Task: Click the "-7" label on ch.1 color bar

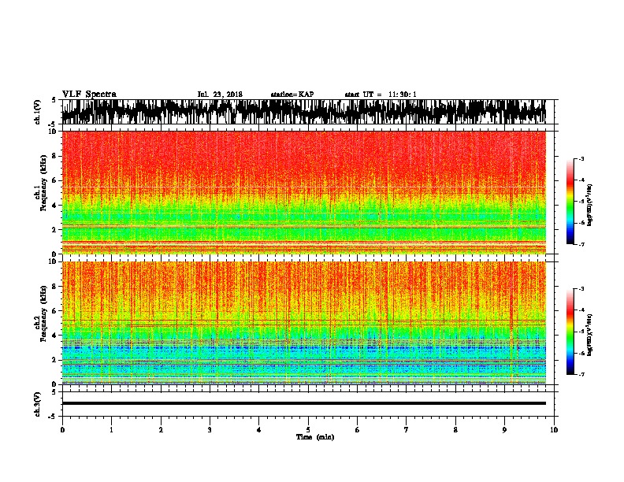Action: (x=581, y=244)
